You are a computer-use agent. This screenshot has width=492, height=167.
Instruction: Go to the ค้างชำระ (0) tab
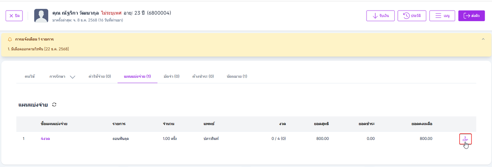203,76
